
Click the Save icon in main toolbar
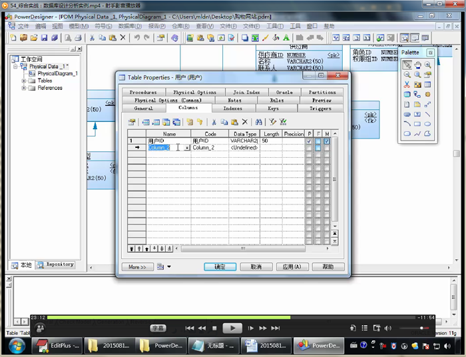[43, 38]
